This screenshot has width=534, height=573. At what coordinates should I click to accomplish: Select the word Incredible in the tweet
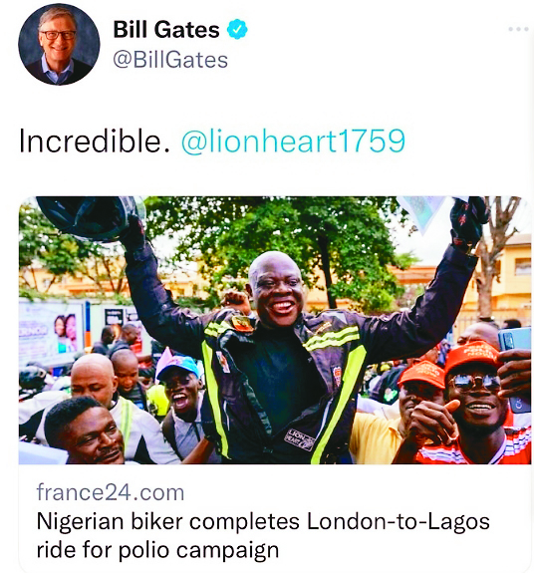click(95, 142)
